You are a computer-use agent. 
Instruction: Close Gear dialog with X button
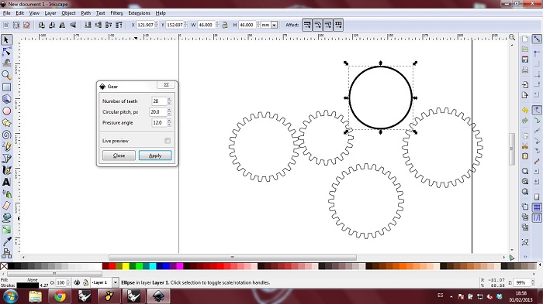[166, 84]
